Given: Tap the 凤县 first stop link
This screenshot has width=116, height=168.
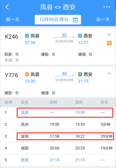Looking at the screenshot, I should point(25,112).
